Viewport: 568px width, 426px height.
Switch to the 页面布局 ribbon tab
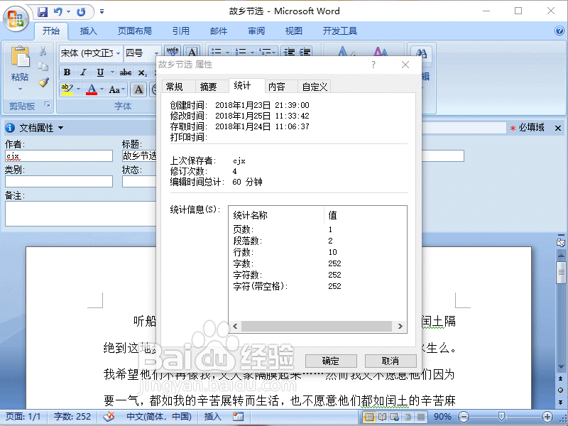pos(135,31)
